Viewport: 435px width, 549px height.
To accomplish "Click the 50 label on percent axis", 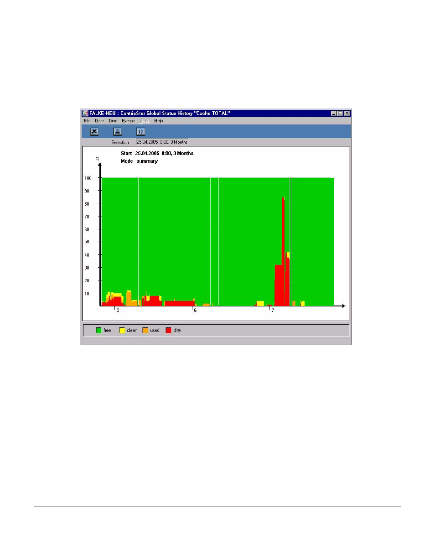I will 87,242.
